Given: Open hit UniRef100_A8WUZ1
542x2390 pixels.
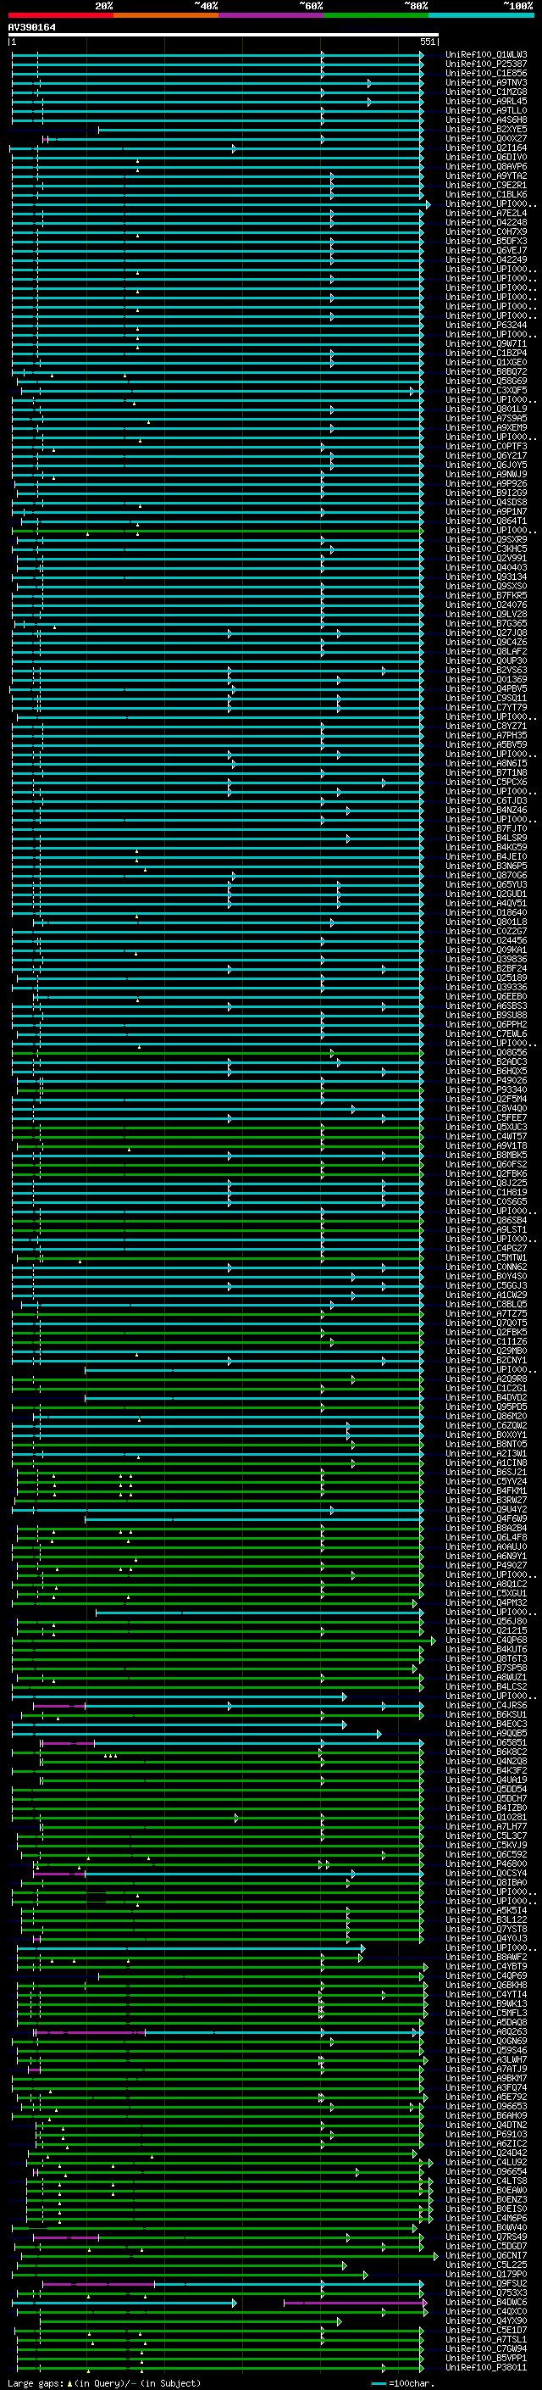Looking at the screenshot, I should click(486, 1676).
